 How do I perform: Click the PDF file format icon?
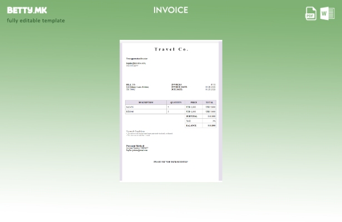click(x=311, y=13)
